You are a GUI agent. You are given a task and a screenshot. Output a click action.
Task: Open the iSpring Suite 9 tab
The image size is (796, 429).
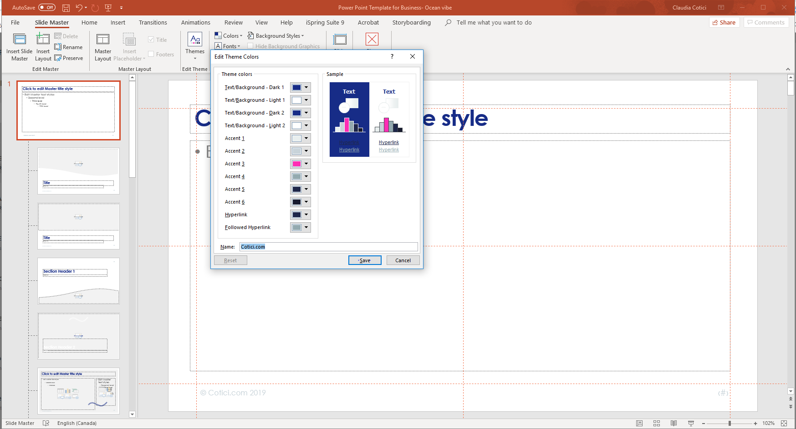(325, 22)
